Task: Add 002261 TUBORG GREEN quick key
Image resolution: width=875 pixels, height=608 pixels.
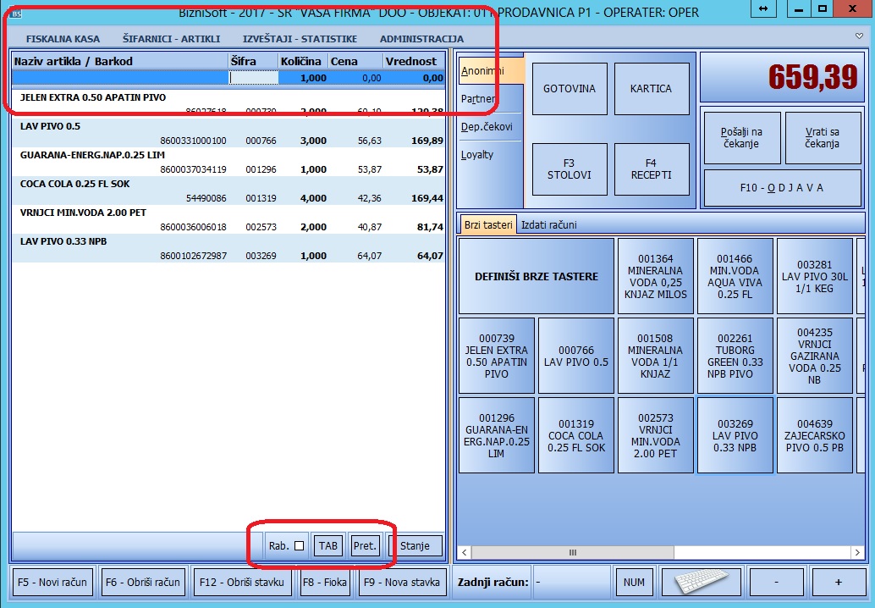Action: (x=735, y=357)
